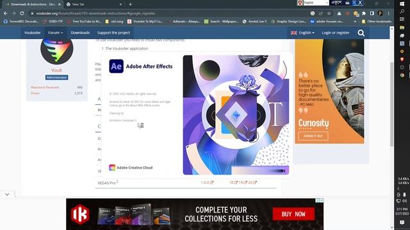
Task: Click the microphone icon in system tray
Action: 404,194
